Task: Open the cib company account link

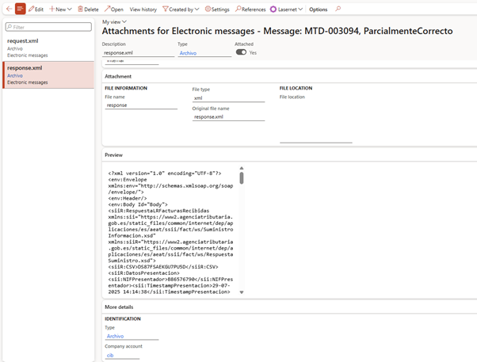Action: click(x=110, y=355)
